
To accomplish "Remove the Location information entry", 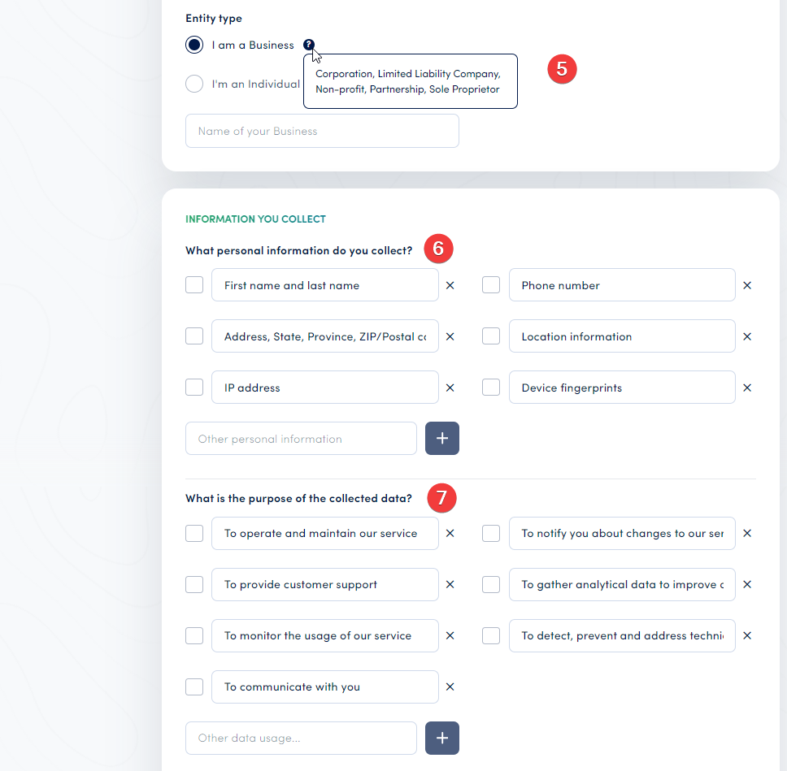I will click(746, 336).
